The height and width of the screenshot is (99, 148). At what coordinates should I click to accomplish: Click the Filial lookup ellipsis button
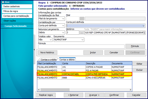pyautogui.click(x=82, y=19)
